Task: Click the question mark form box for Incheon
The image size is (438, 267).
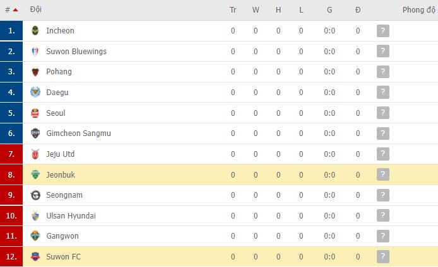Action: coord(382,31)
